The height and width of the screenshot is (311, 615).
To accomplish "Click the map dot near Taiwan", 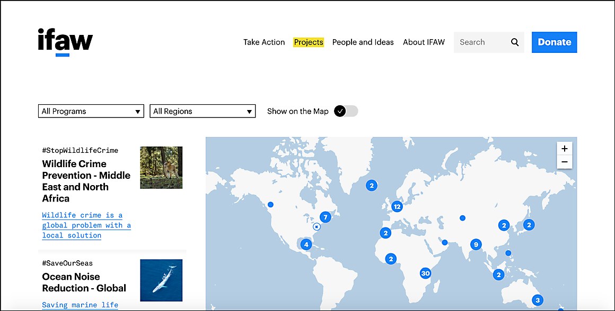I will (508, 253).
